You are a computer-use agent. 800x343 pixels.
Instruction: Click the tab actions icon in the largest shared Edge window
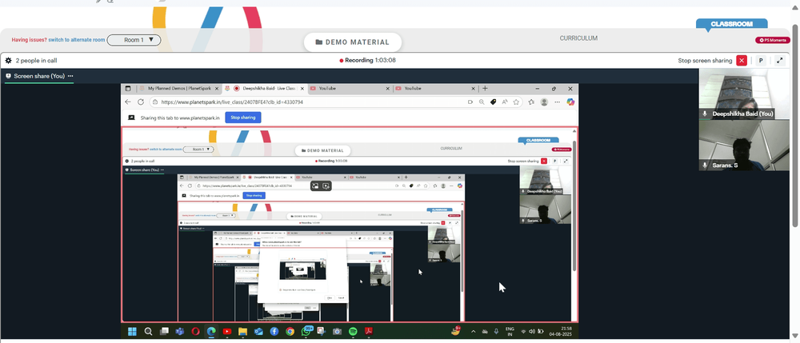[x=128, y=88]
